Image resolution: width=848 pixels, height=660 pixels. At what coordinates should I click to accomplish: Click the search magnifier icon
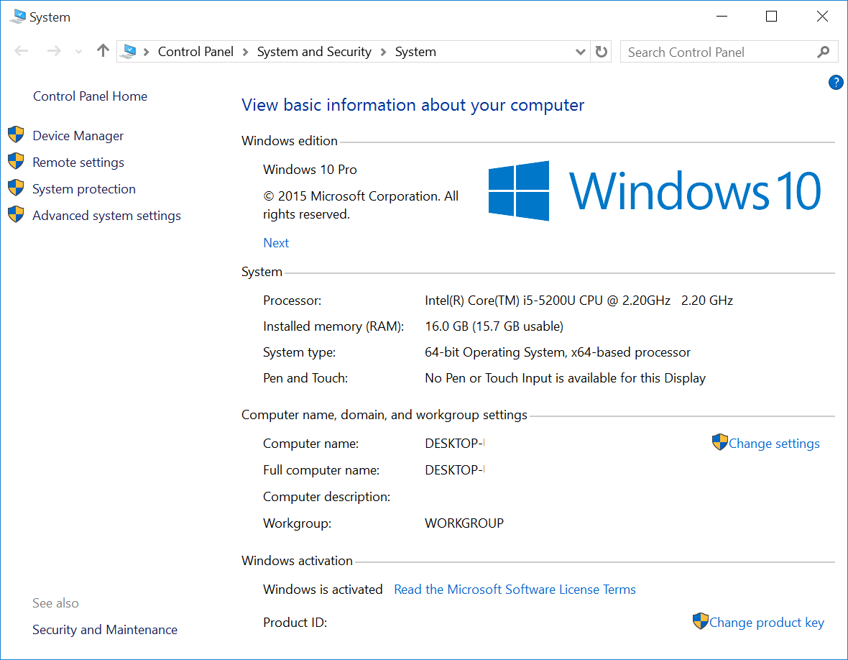[x=824, y=52]
